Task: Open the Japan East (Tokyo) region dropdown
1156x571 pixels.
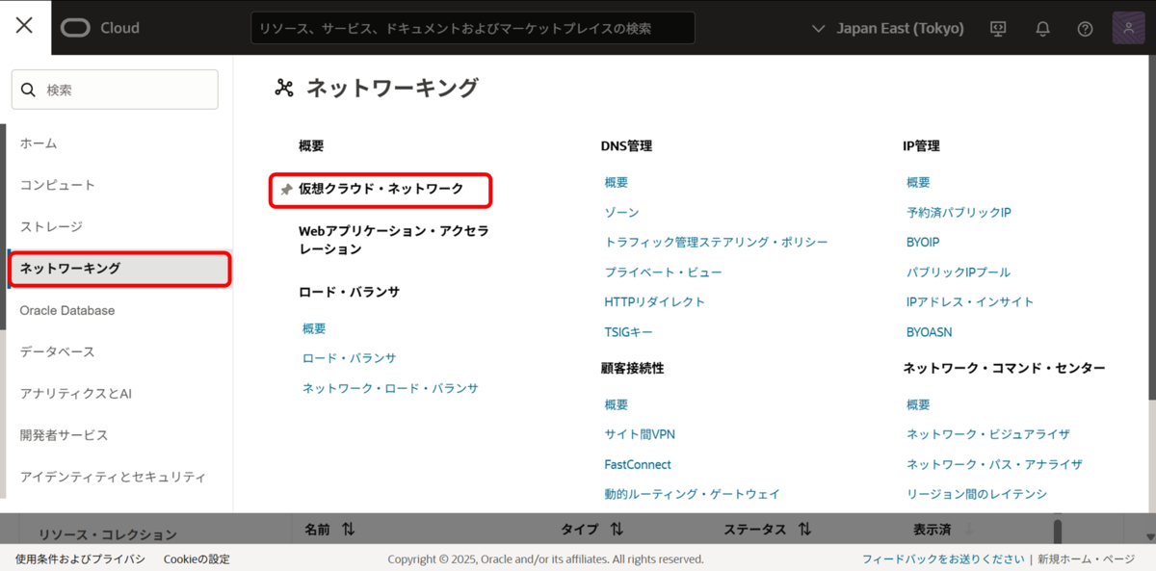Action: click(888, 28)
